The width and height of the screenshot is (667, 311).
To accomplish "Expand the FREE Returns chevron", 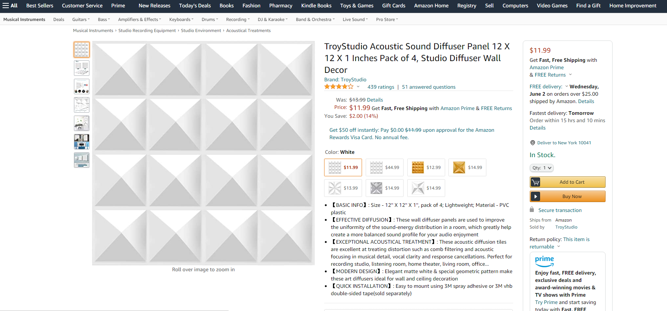I will (571, 75).
